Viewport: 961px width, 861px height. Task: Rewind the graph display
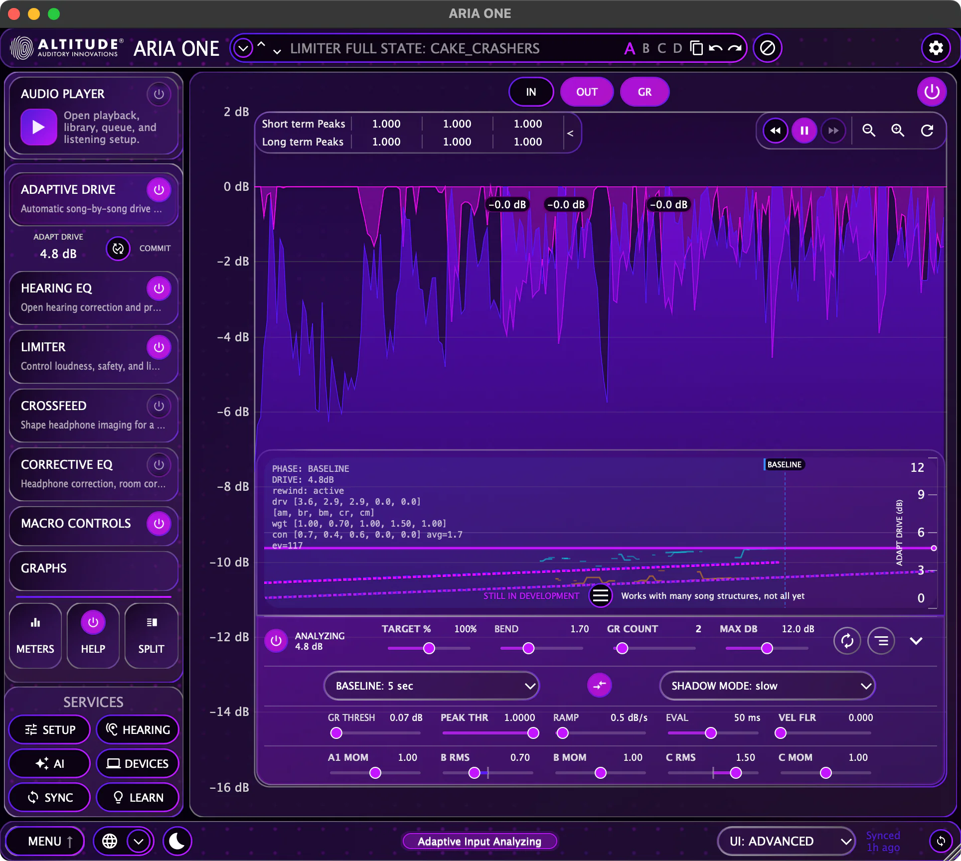click(776, 131)
